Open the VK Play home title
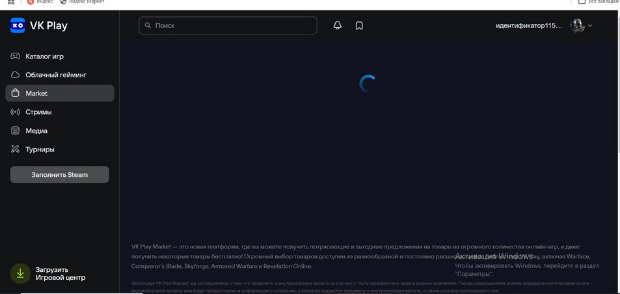 click(49, 25)
